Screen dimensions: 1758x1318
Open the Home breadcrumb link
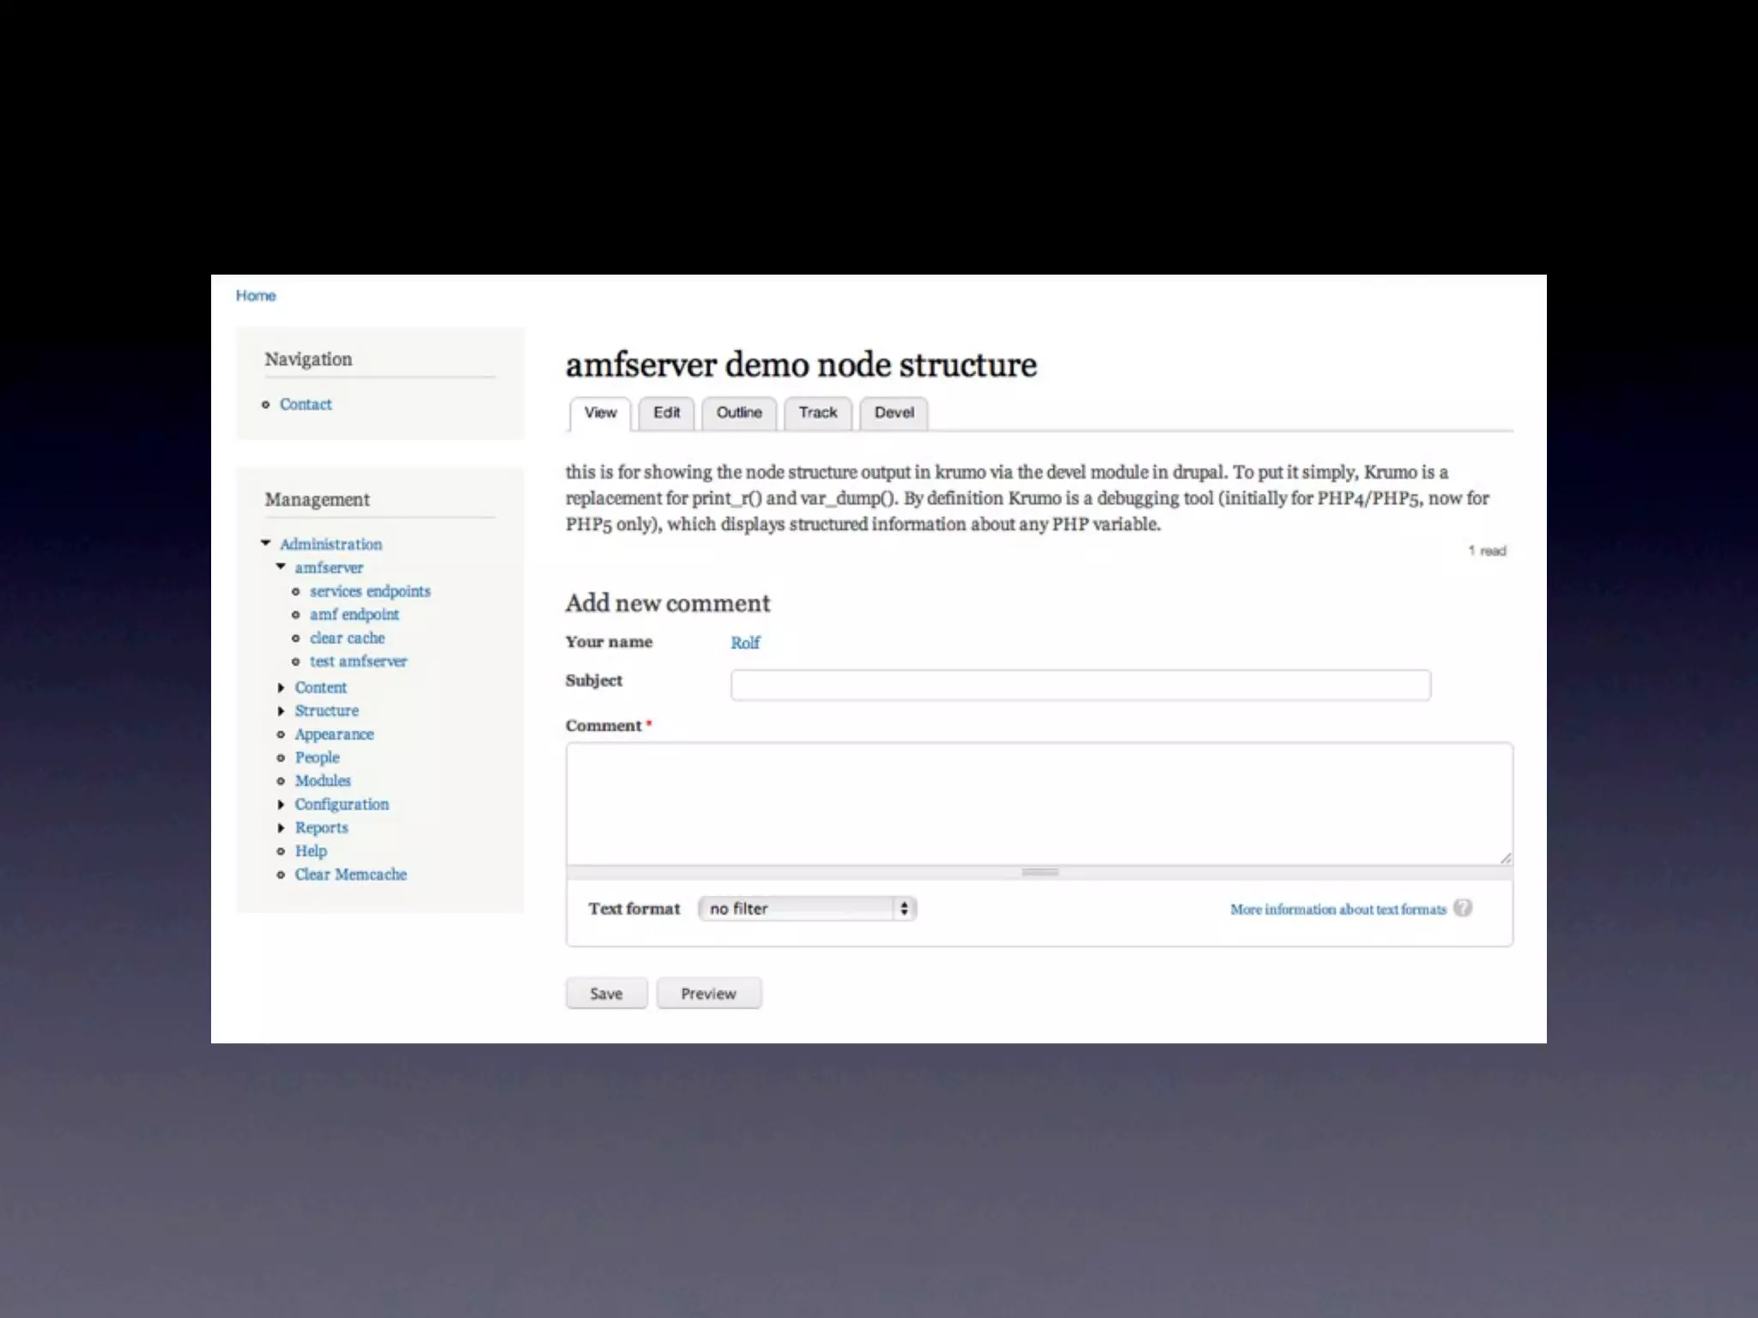[256, 295]
